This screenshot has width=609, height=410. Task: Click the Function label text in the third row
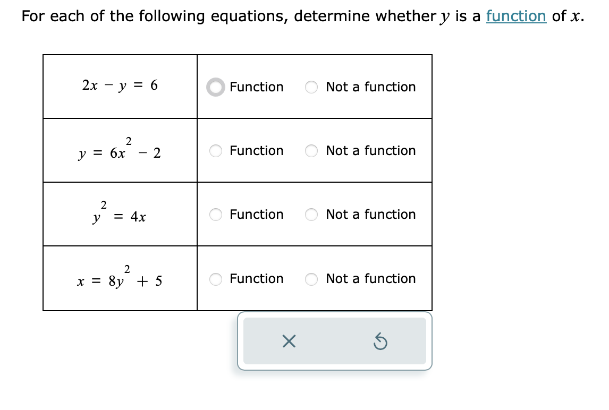pos(257,215)
